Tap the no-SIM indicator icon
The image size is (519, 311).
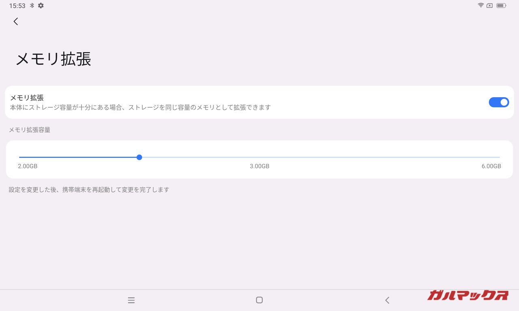coord(490,6)
